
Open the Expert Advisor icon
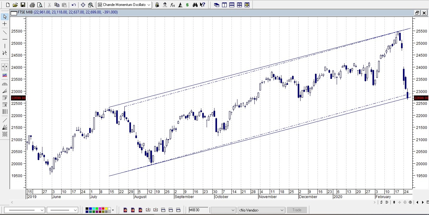tap(157, 5)
